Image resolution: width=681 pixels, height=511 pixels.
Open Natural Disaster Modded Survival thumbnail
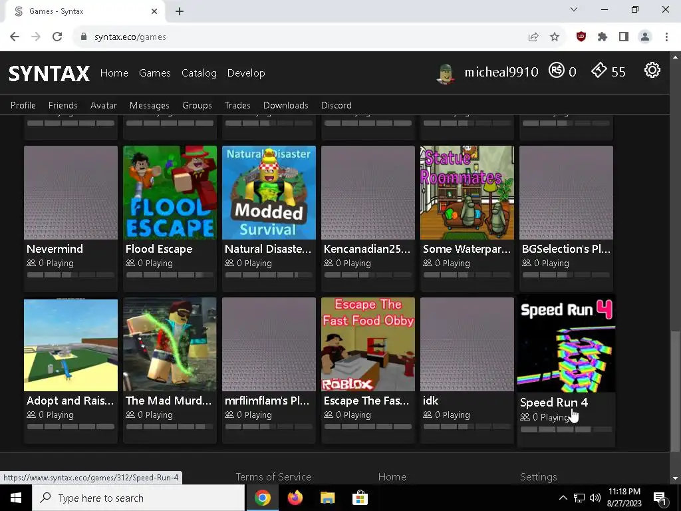pos(269,192)
